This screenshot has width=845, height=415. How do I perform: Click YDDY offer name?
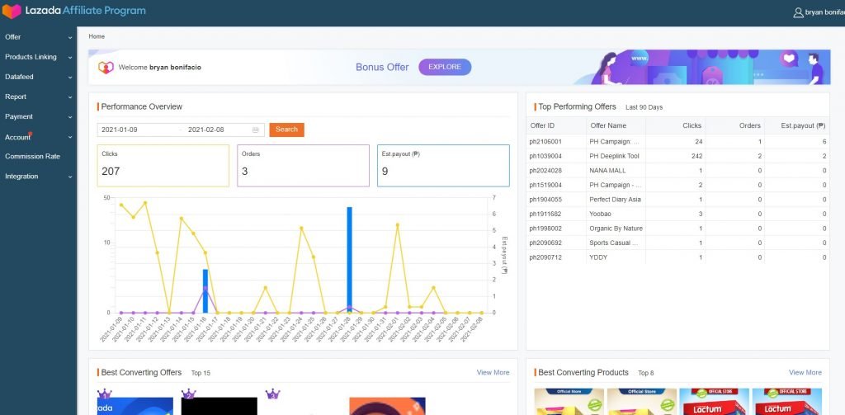point(598,257)
